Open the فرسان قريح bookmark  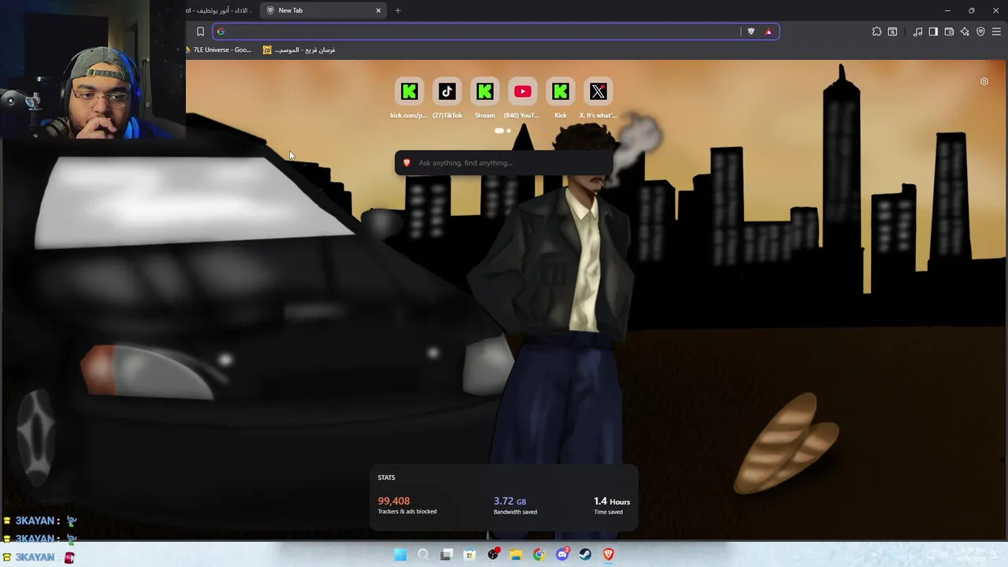(299, 50)
